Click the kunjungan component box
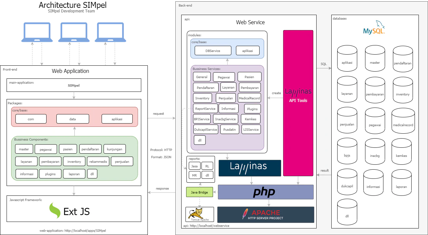 point(114,149)
